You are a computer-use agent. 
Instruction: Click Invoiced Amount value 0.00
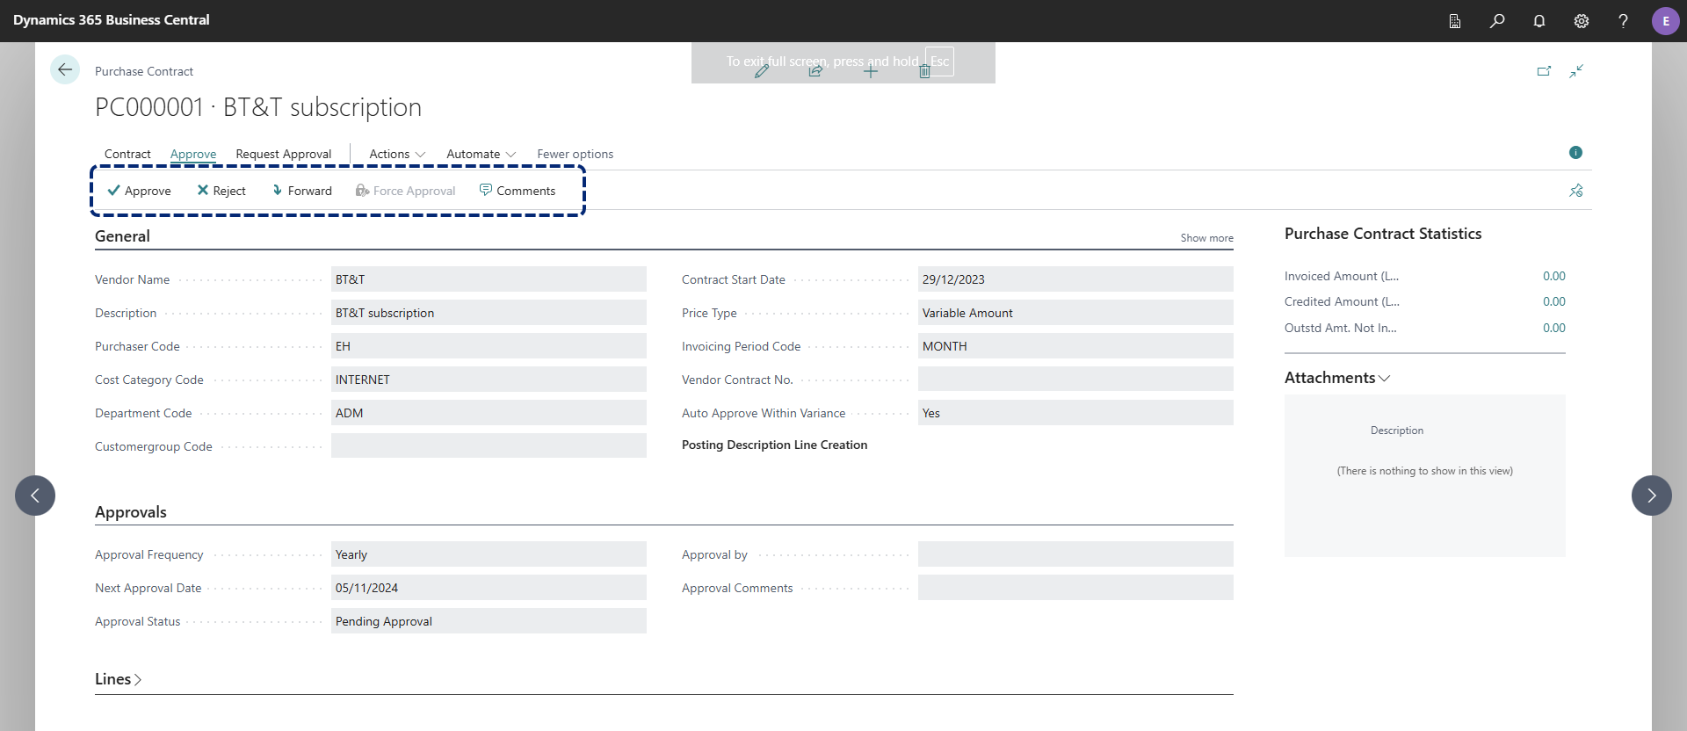click(1553, 276)
